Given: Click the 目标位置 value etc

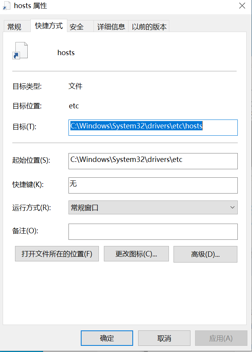Looking at the screenshot, I should tap(74, 106).
